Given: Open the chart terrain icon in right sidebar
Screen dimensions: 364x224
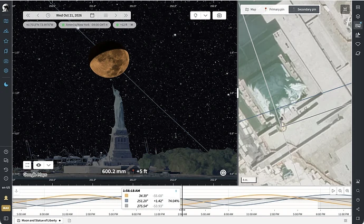Looking at the screenshot, I should click(x=358, y=35).
